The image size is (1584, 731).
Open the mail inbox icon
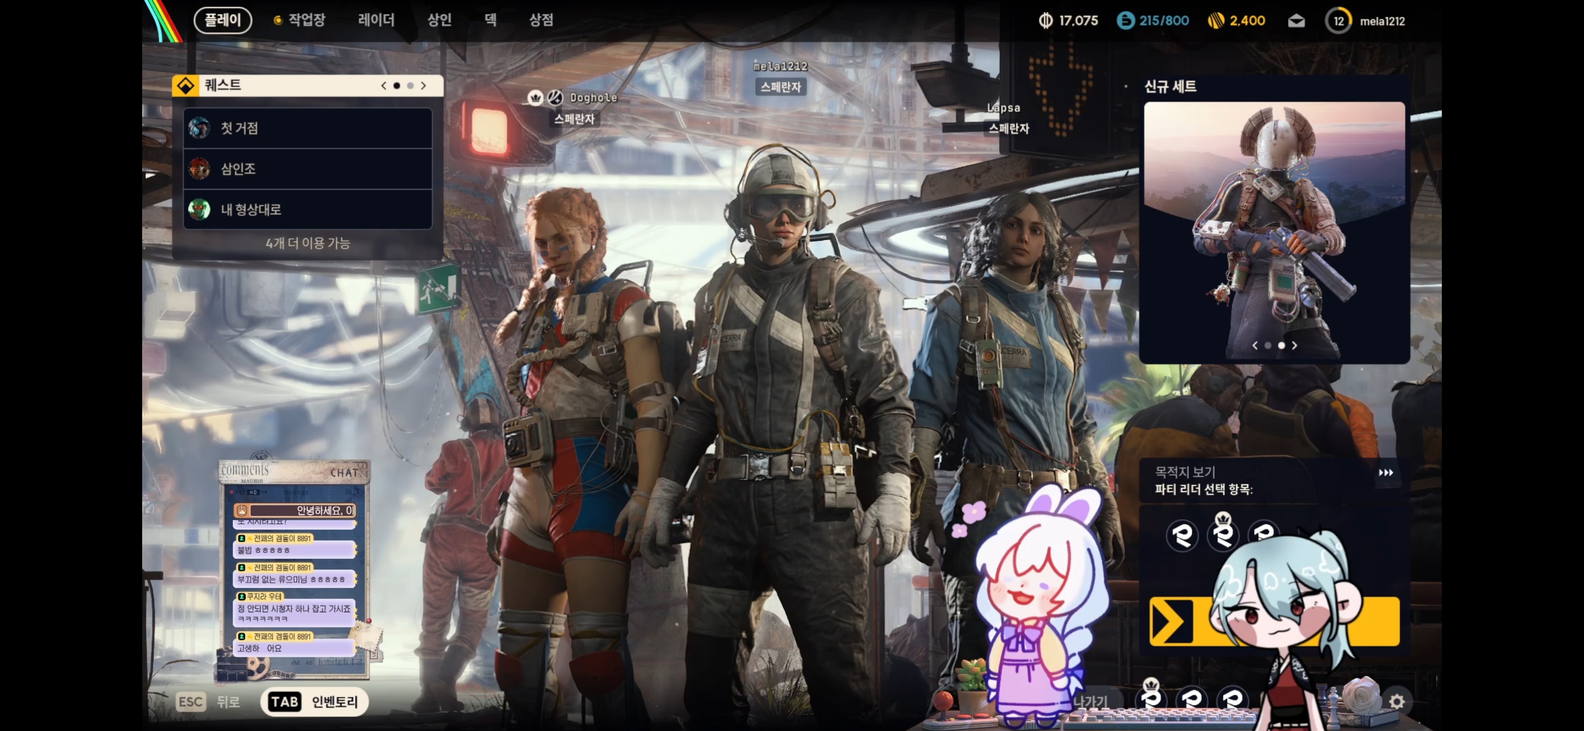(1296, 21)
